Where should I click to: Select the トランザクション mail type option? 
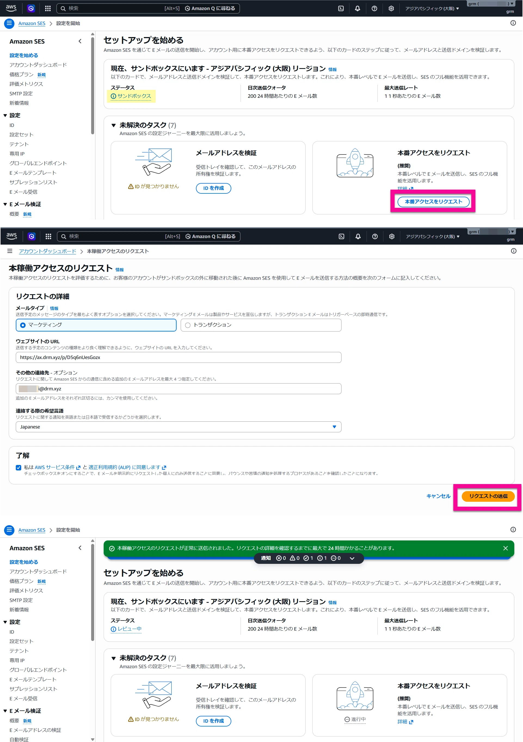click(x=261, y=325)
